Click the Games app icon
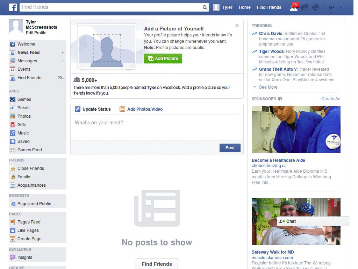Screen dimensions: 358x269 (x=13, y=99)
